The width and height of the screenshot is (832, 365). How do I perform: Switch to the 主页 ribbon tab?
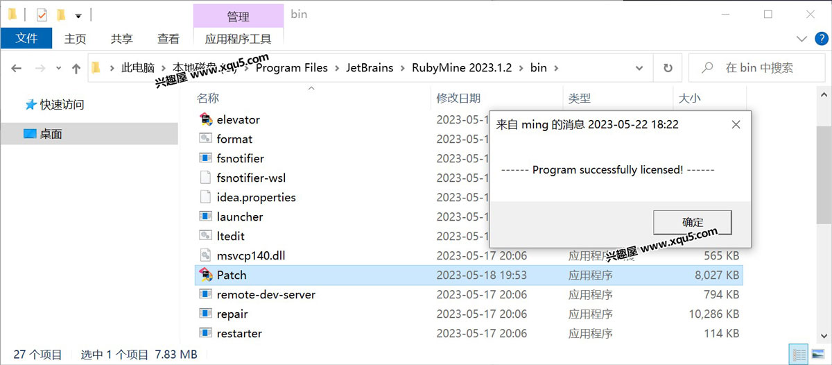(75, 39)
